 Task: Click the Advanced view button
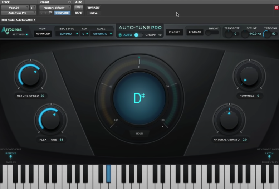click(43, 34)
